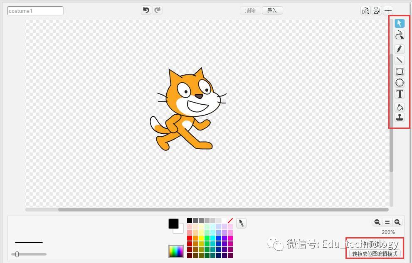Image resolution: width=412 pixels, height=263 pixels.
Task: Pick the vivid magenta swatch, fourth palette row
Action: click(x=230, y=238)
